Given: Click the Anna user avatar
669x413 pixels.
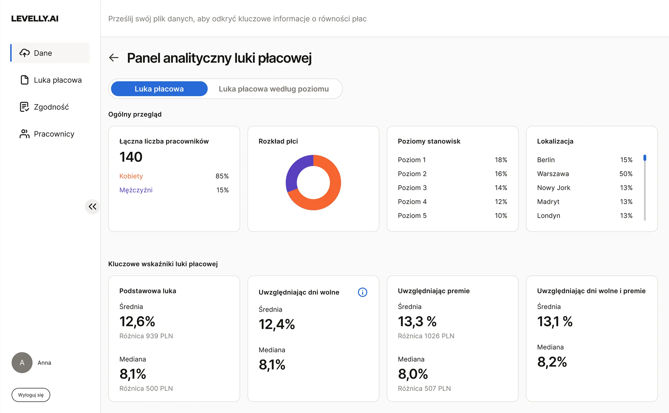Looking at the screenshot, I should point(22,363).
